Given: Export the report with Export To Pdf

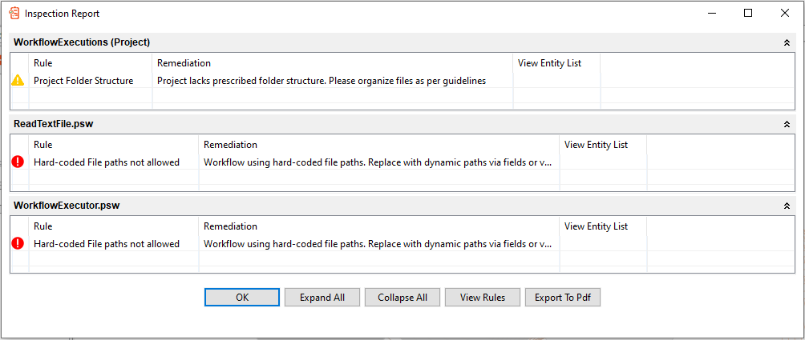Looking at the screenshot, I should click(x=563, y=298).
